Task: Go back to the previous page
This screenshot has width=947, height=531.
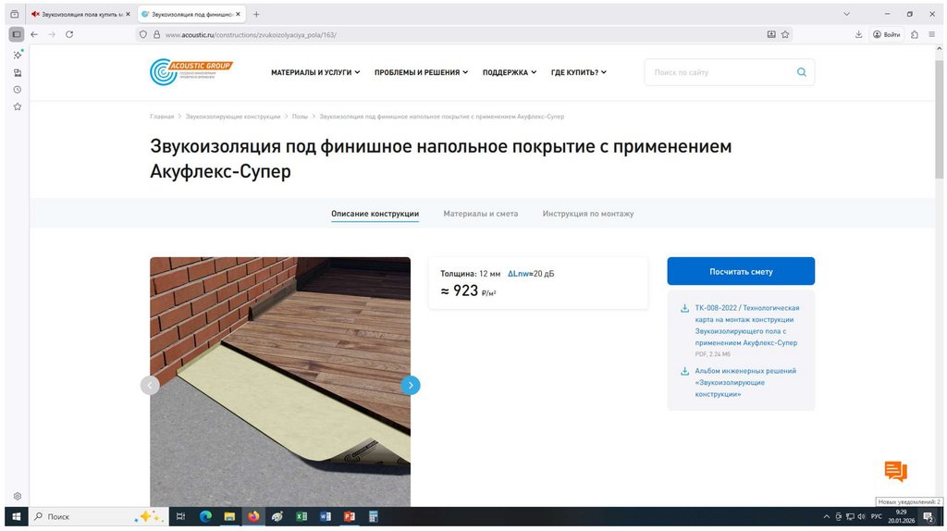Action: tap(34, 34)
